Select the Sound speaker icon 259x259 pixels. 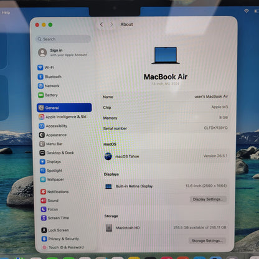[44, 200]
